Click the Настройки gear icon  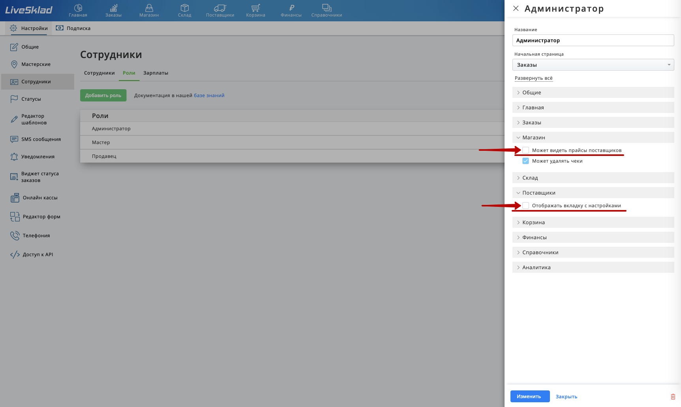[13, 28]
